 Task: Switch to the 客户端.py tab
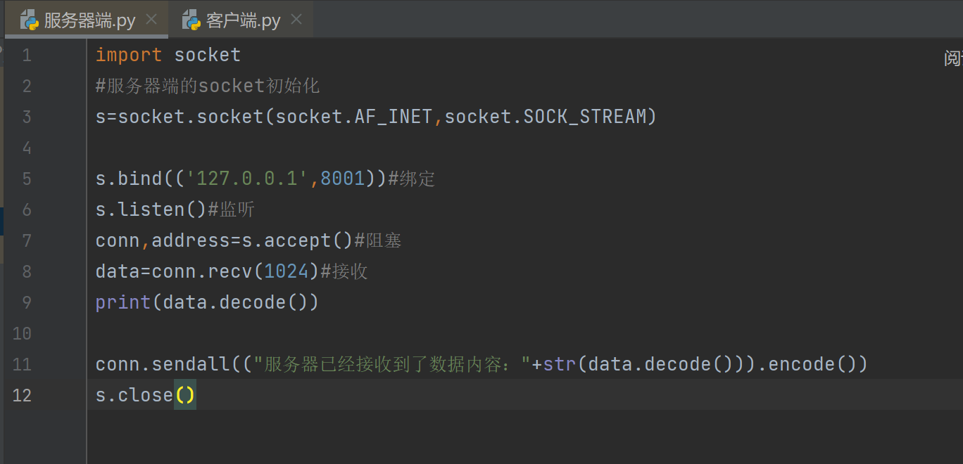(x=243, y=20)
